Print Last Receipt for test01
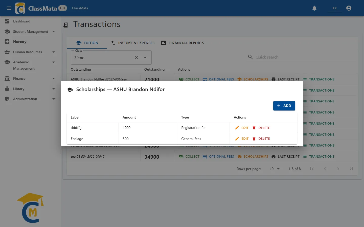This screenshot has height=227, width=364. click(285, 157)
